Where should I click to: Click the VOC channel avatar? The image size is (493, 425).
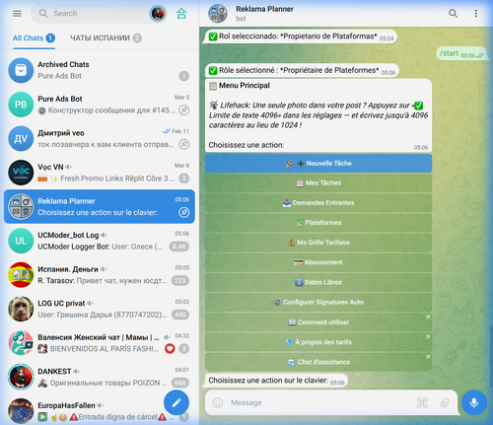21,173
